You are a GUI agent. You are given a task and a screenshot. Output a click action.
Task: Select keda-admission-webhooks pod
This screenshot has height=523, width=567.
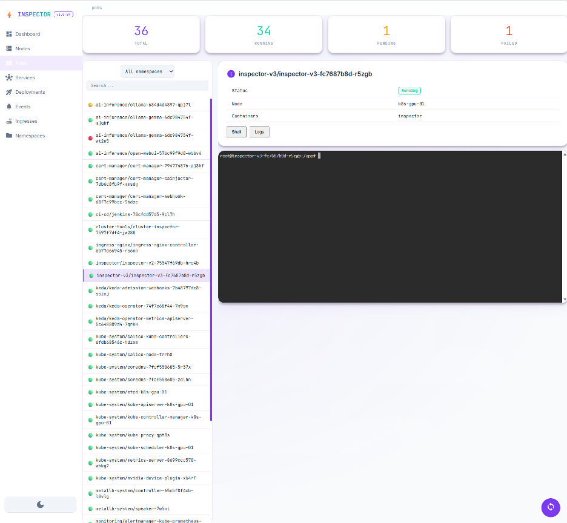tap(147, 291)
